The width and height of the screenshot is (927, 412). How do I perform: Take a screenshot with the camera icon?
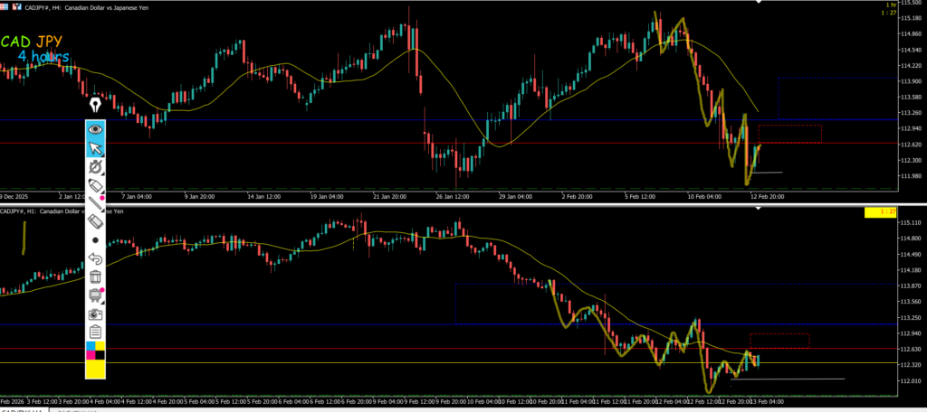click(95, 314)
